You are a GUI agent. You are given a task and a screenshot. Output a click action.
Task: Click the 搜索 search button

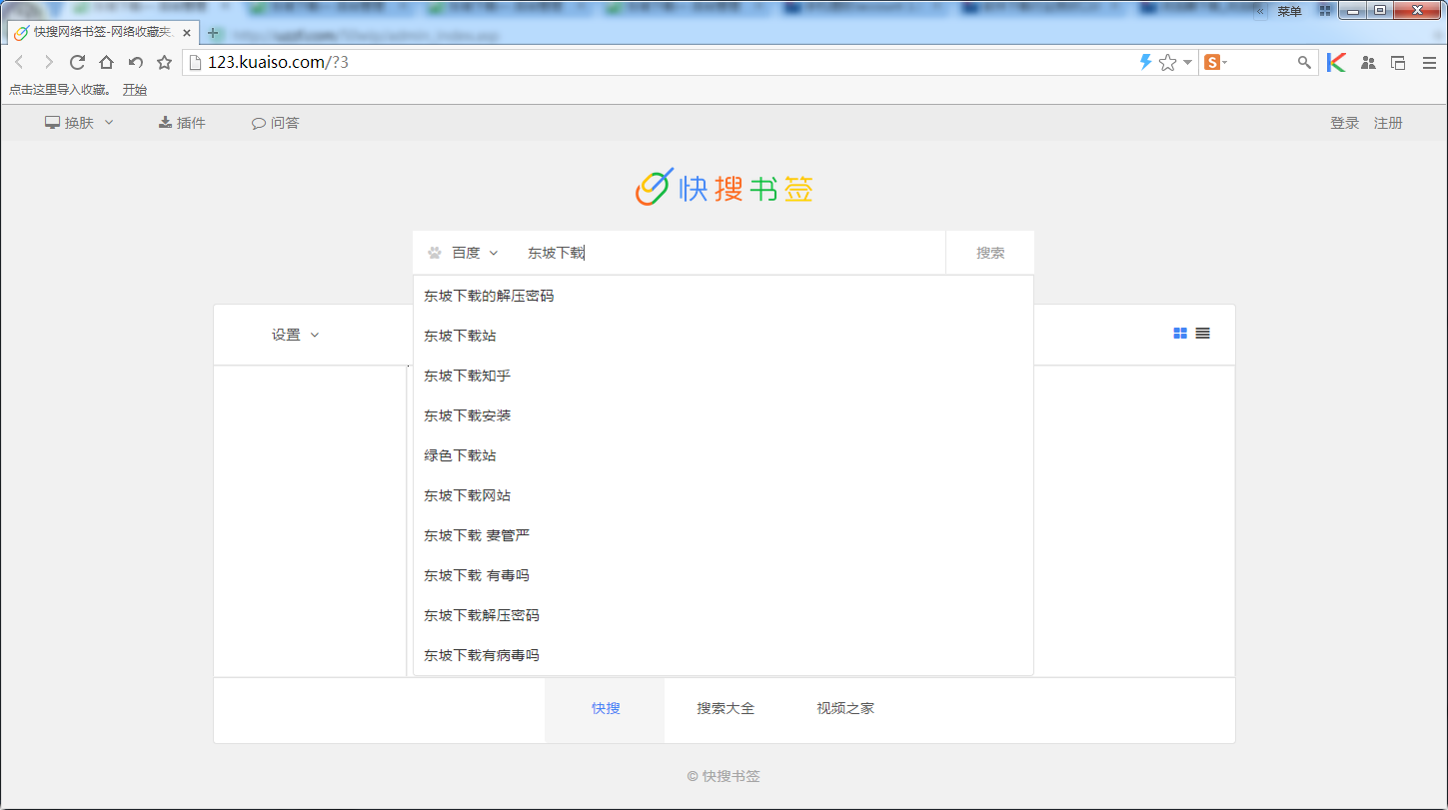coord(990,253)
